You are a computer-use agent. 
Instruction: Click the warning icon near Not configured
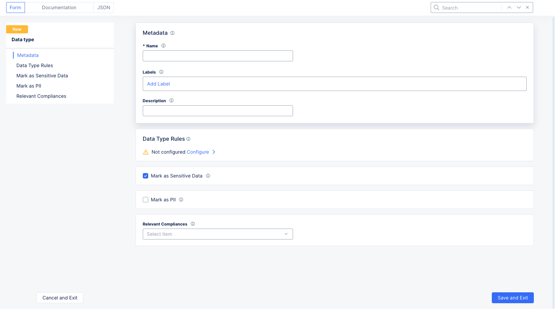tap(146, 152)
